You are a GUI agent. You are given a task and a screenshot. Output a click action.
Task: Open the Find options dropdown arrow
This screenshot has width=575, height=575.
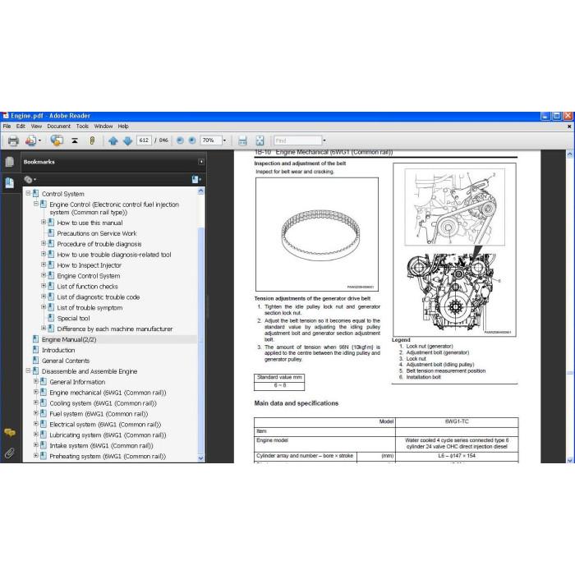(x=324, y=140)
